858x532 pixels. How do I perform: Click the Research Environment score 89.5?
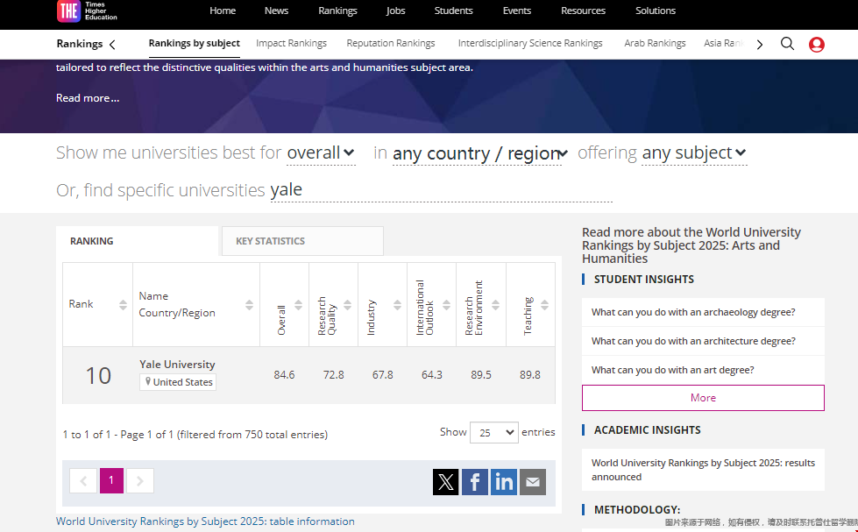tap(481, 375)
